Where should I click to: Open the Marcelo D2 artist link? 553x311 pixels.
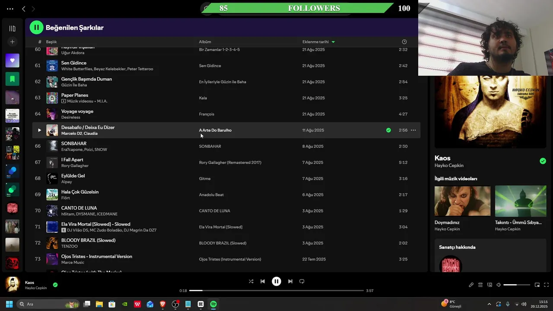tap(71, 133)
